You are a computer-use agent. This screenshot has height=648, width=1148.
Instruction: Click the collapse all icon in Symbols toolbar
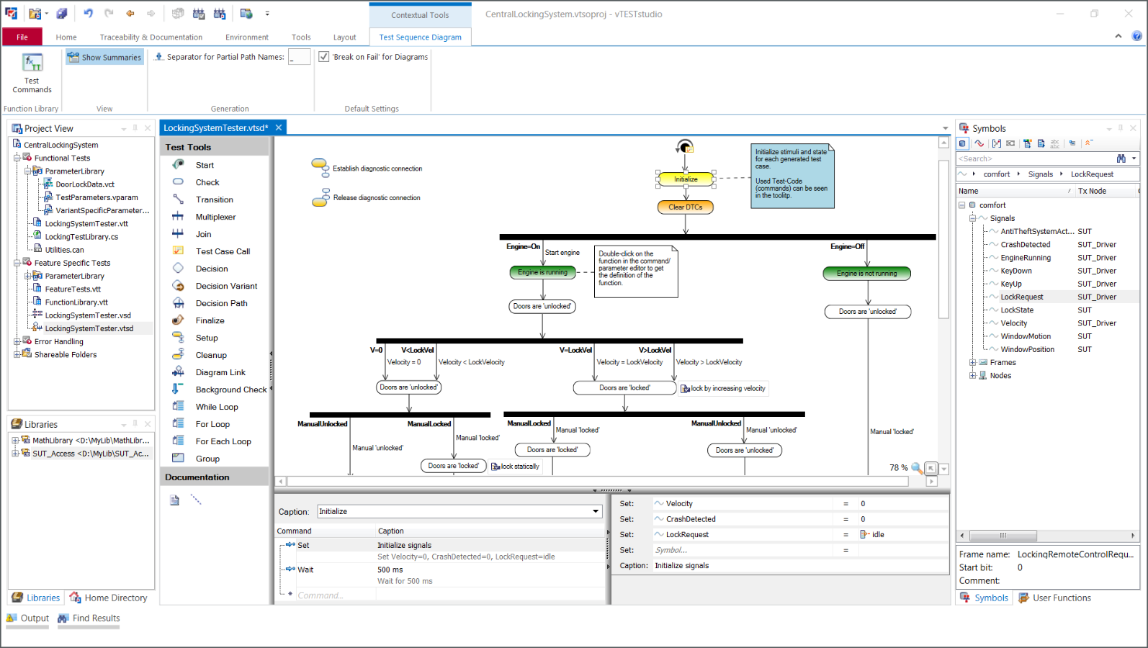click(x=1089, y=143)
